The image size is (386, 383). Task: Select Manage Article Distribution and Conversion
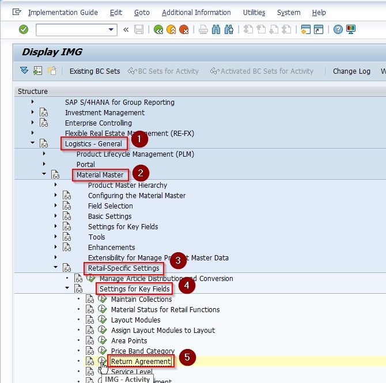[x=166, y=278]
